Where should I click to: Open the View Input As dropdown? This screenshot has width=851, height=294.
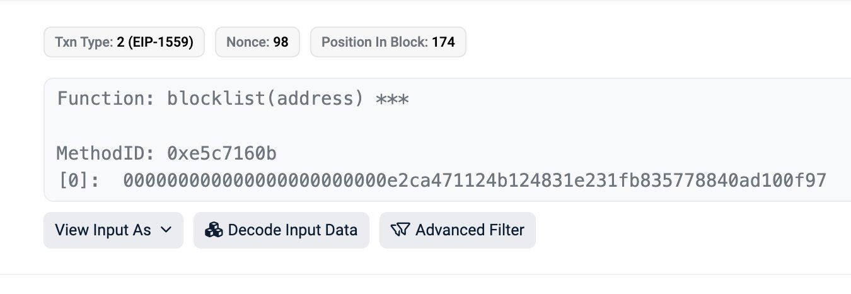(113, 230)
